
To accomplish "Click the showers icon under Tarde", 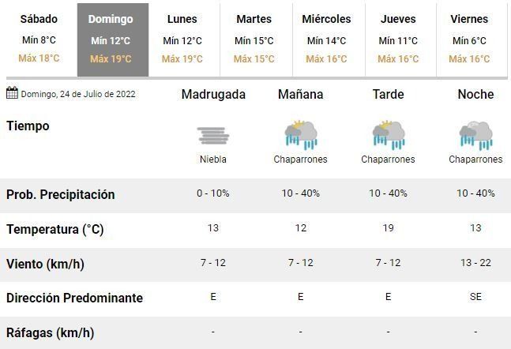I will pos(388,135).
